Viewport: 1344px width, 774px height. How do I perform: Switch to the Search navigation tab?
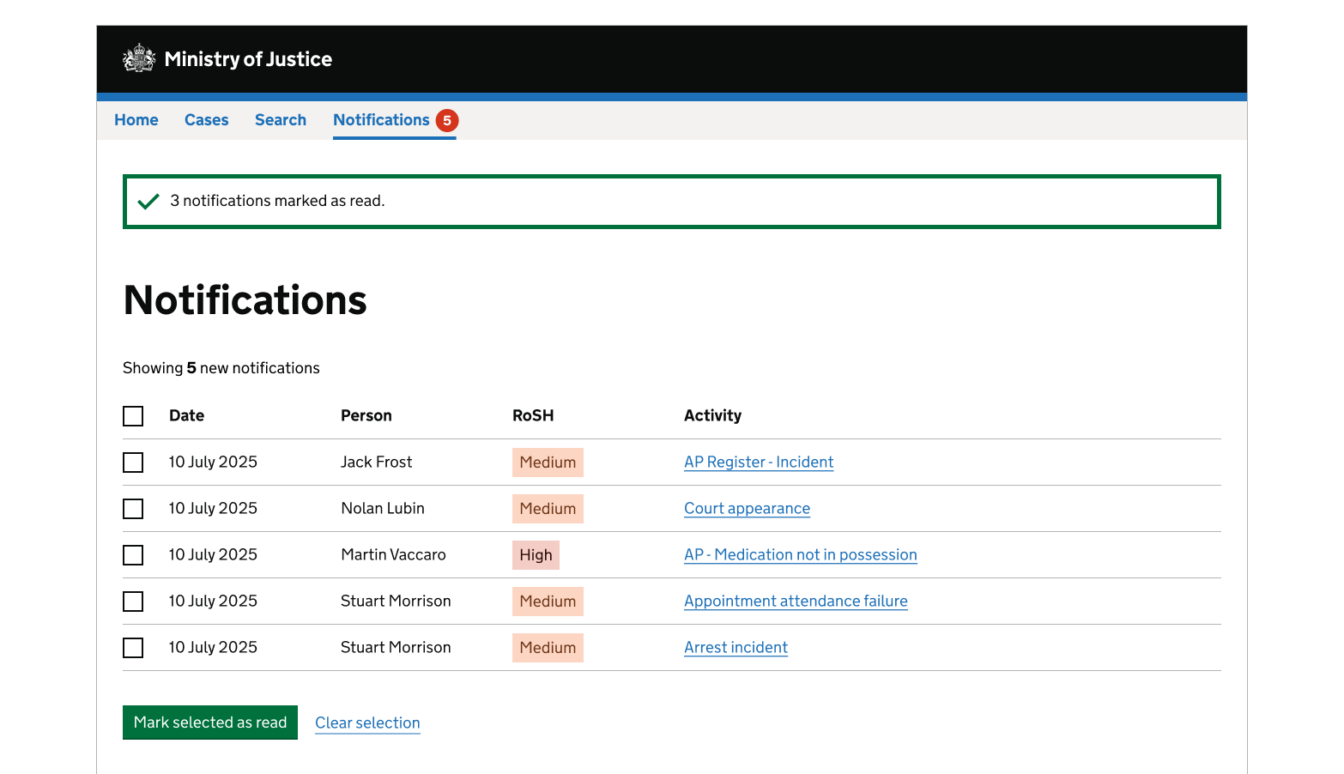coord(281,120)
